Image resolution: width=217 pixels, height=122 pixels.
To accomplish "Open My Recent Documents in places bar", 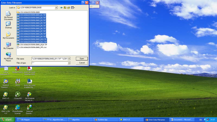I will click(8, 16).
